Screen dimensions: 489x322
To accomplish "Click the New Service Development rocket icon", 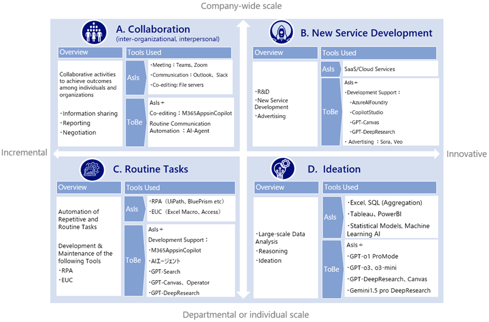I will click(x=281, y=32).
